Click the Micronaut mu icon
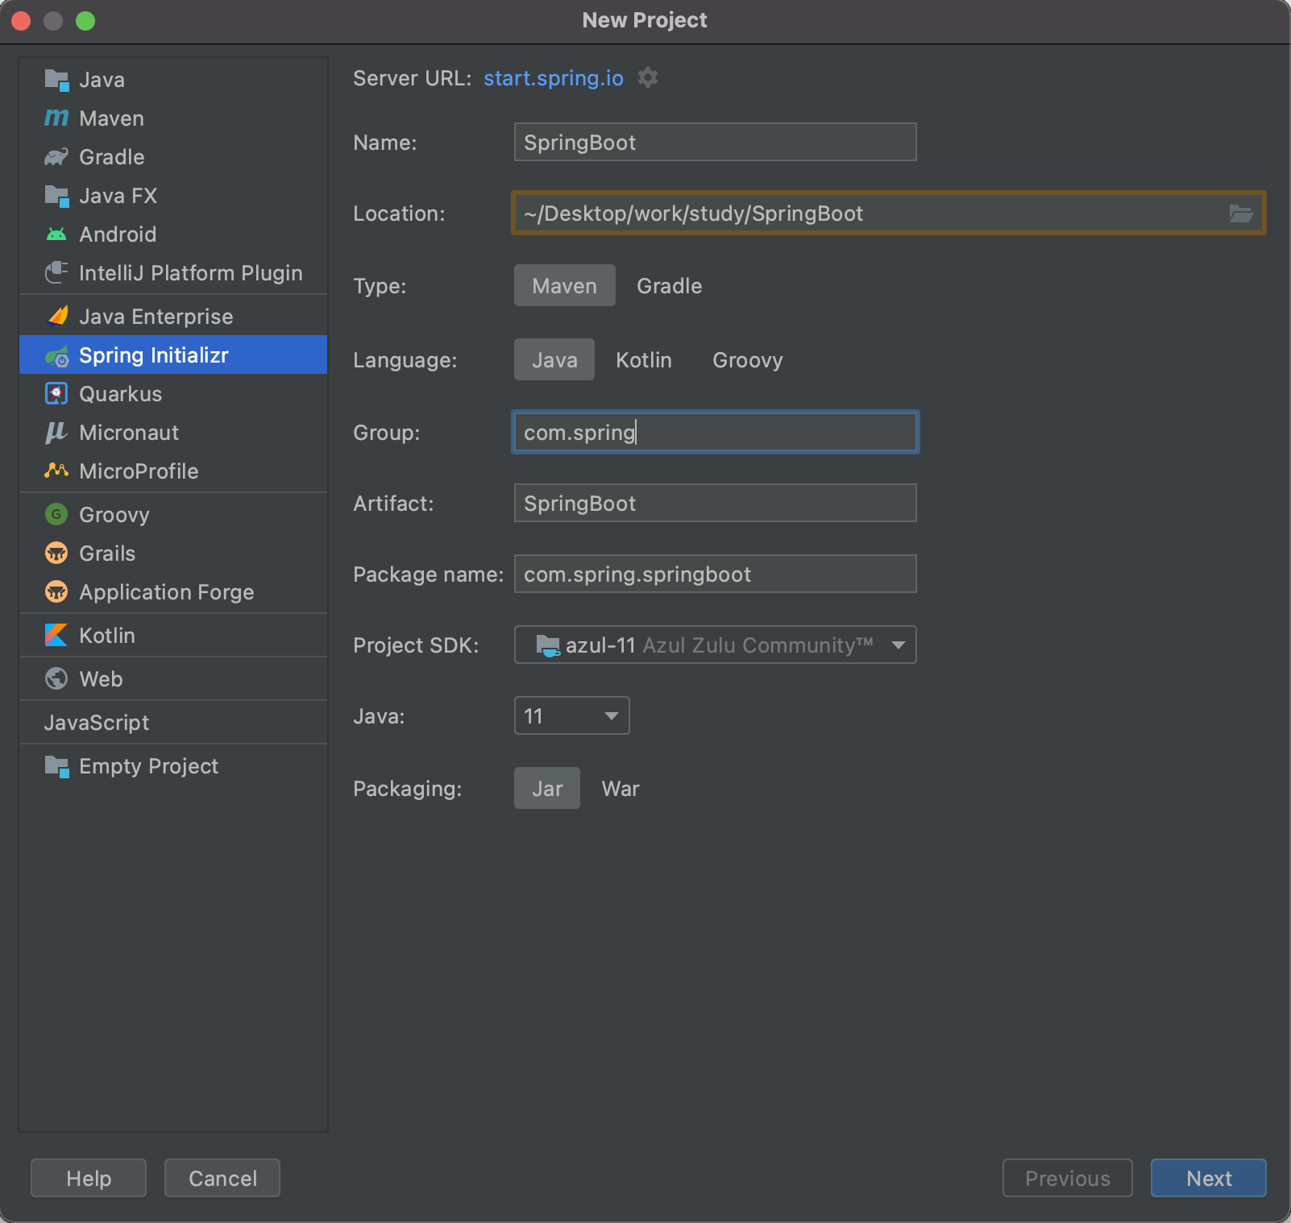 point(56,433)
